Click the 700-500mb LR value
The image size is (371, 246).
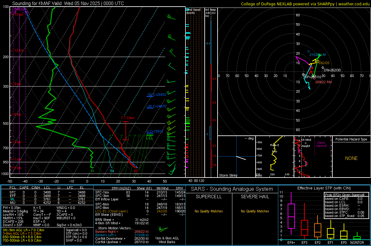(x=22, y=240)
